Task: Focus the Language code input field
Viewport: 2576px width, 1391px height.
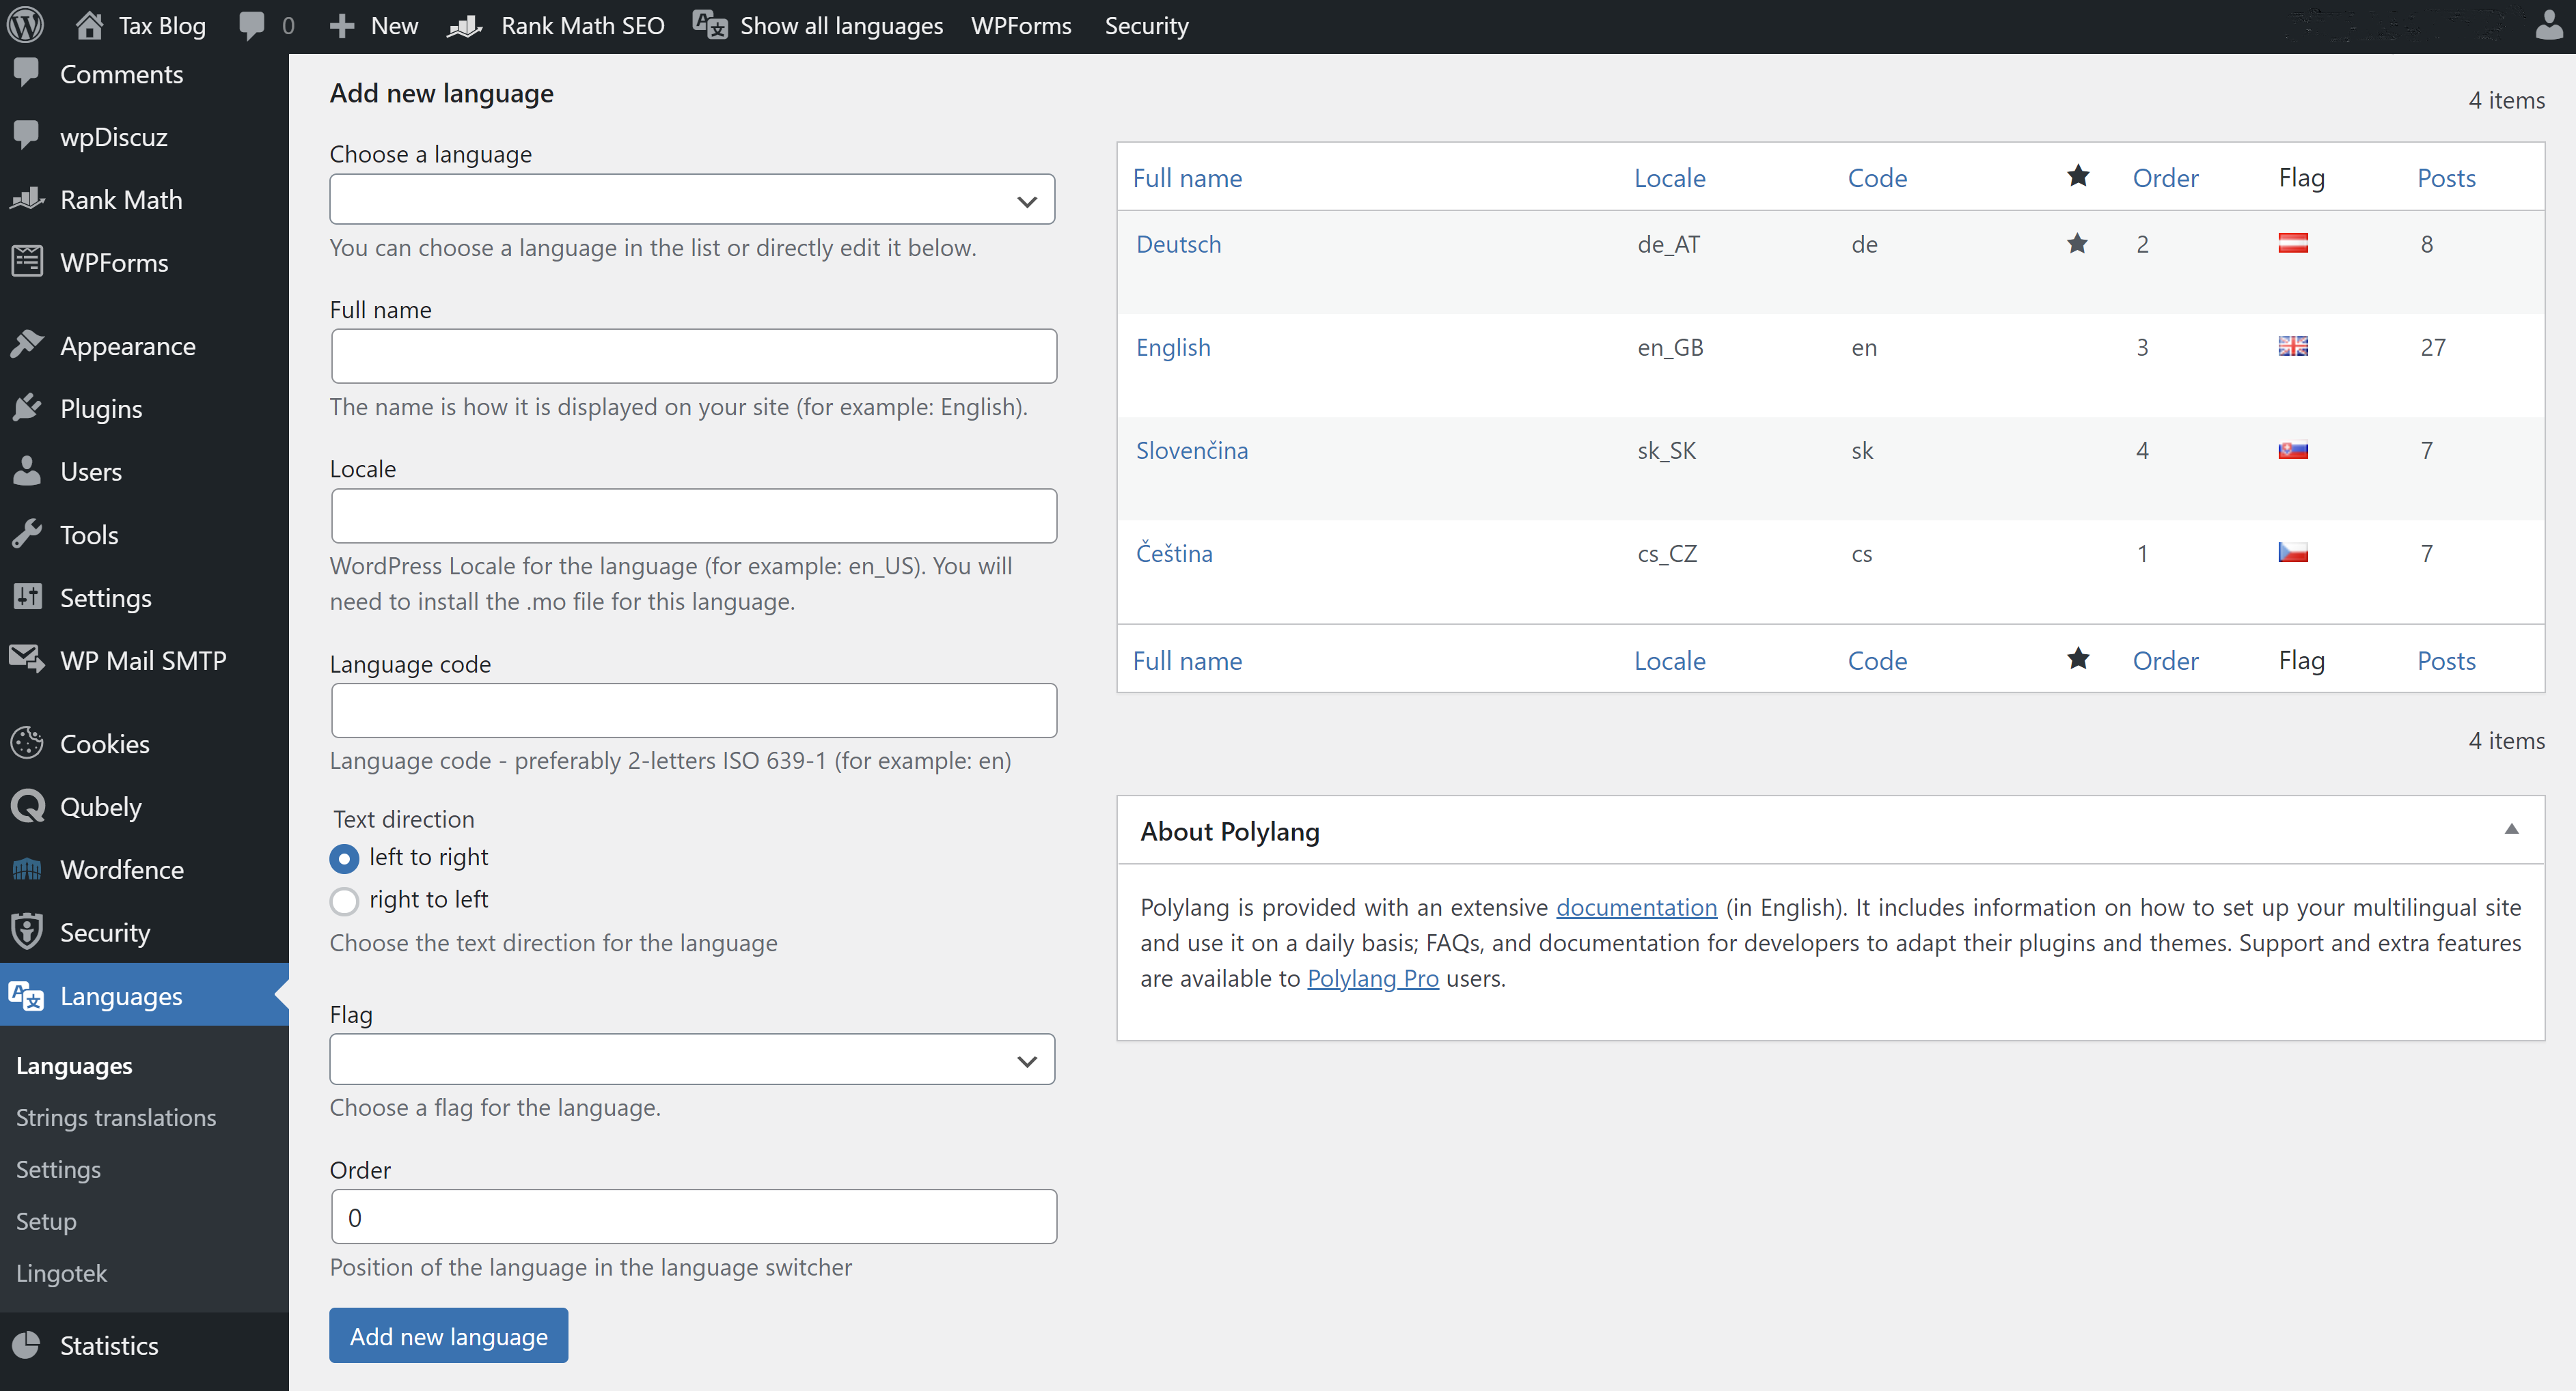Action: [693, 710]
